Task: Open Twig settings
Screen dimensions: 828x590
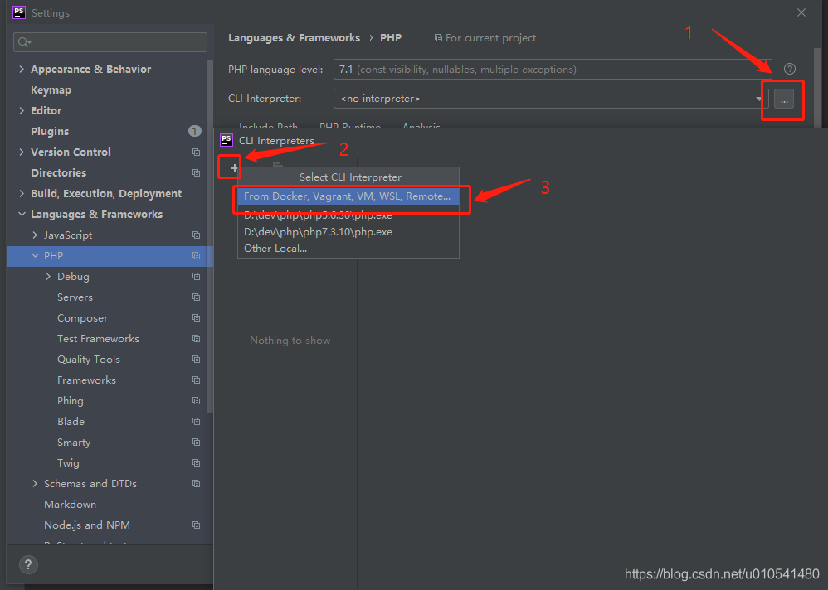Action: coord(68,463)
